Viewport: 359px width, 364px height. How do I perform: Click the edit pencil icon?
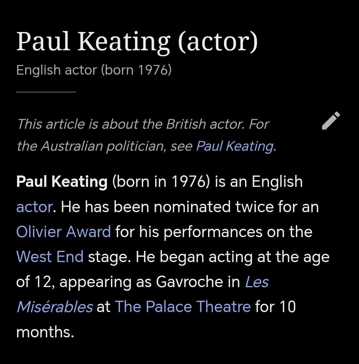coord(331,121)
